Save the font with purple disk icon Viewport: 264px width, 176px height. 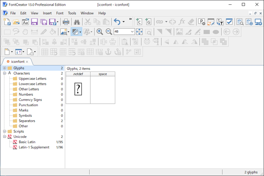click(34, 22)
